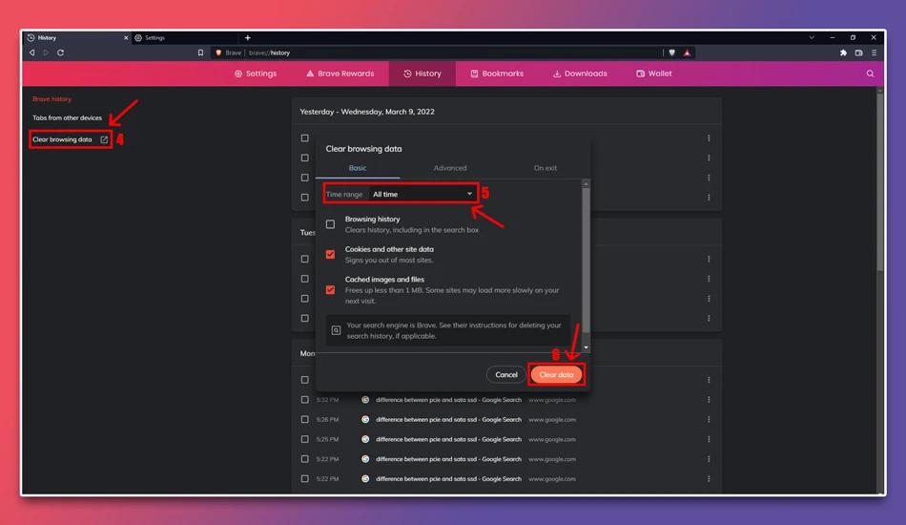The image size is (906, 525).
Task: Open Downloads from the top navigation
Action: click(x=580, y=73)
